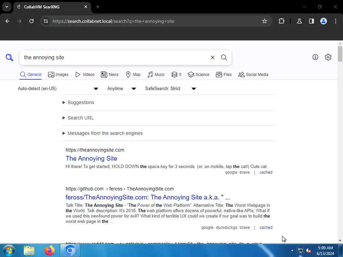Open the Chrome profile avatar

point(324,21)
